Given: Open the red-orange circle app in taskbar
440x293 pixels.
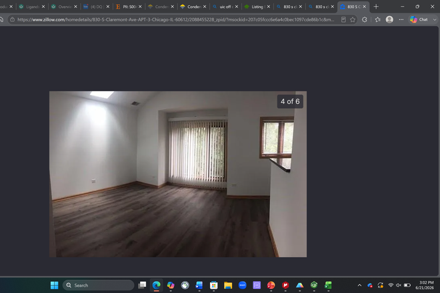Looking at the screenshot, I should [271, 285].
